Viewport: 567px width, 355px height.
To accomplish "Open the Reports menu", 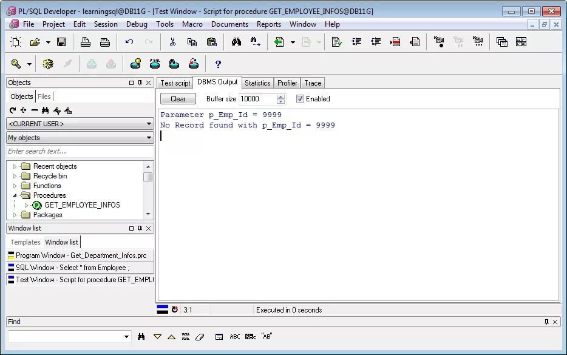I will click(x=269, y=24).
